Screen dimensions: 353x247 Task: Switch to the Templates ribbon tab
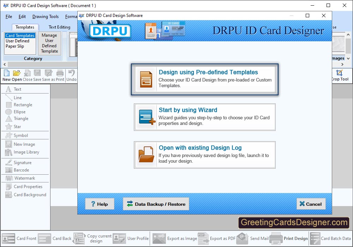(x=25, y=27)
